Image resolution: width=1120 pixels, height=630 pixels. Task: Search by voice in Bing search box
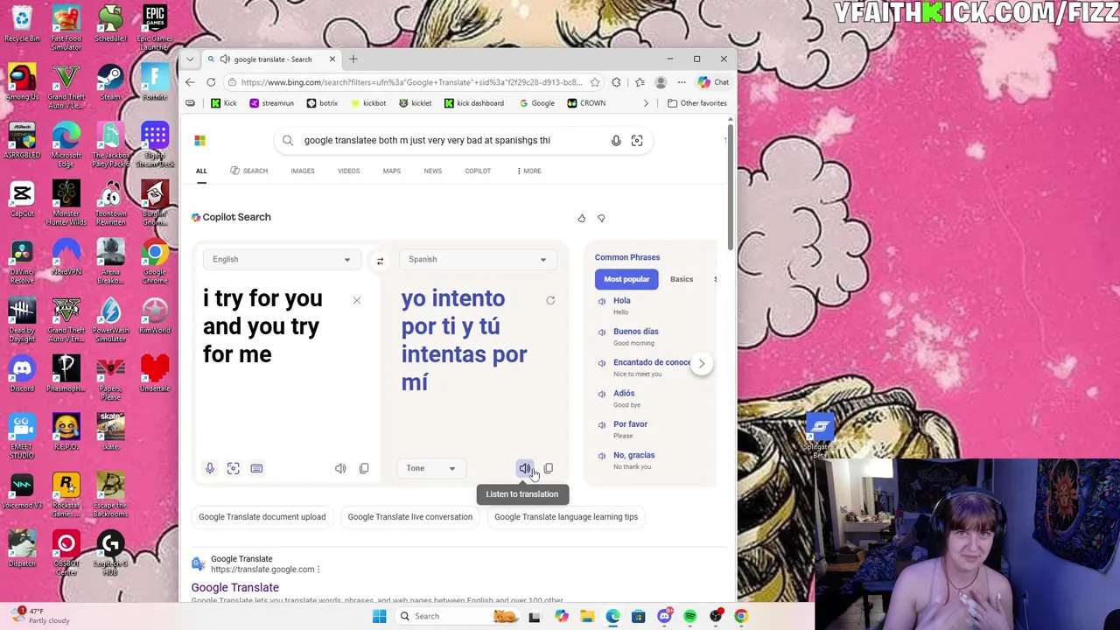[616, 140]
